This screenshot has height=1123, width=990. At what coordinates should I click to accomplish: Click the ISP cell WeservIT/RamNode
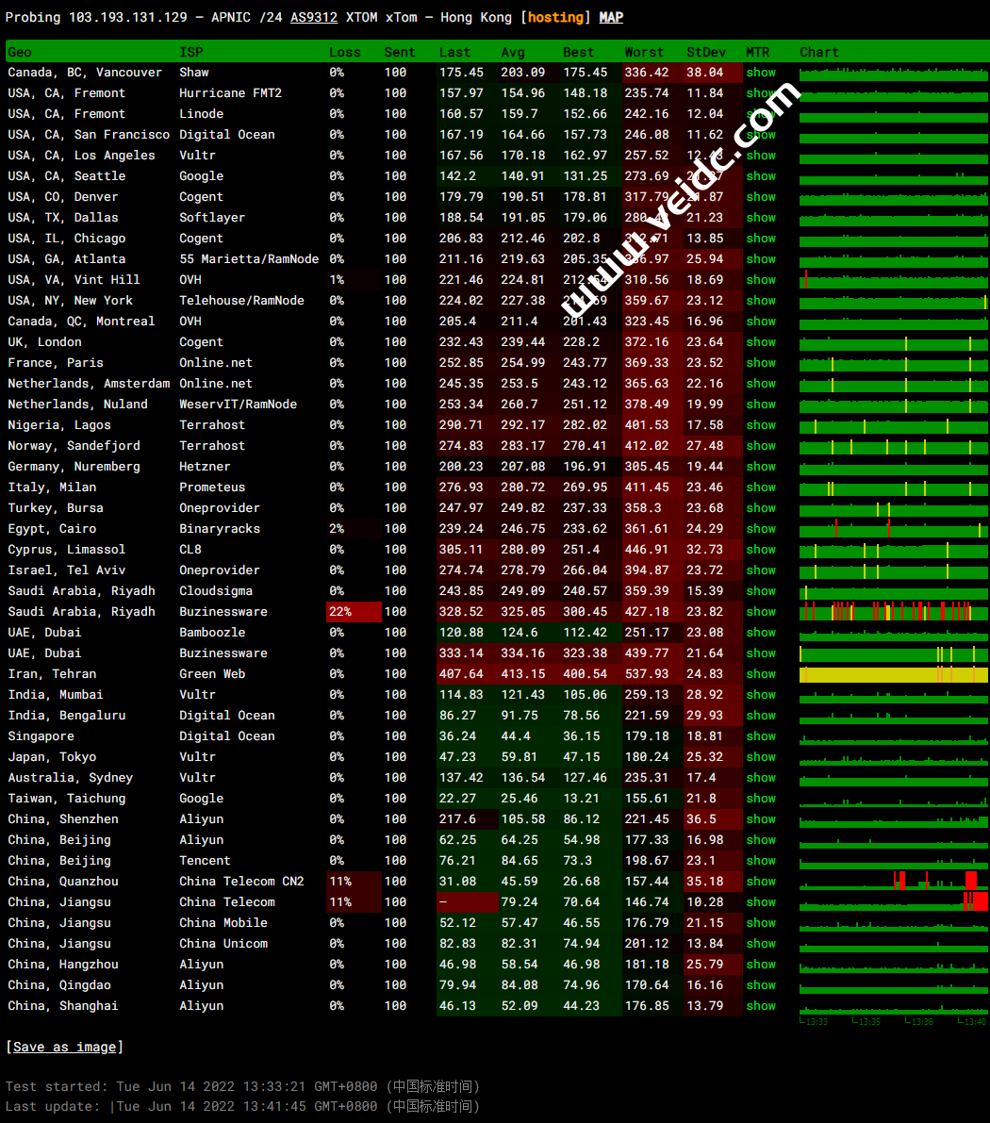[238, 405]
